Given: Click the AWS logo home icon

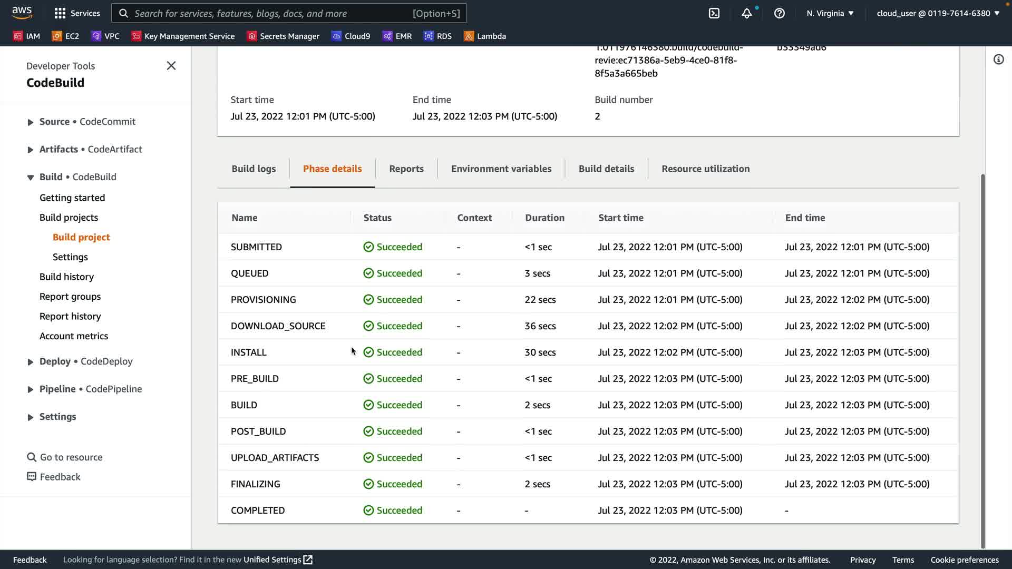Looking at the screenshot, I should coord(22,12).
